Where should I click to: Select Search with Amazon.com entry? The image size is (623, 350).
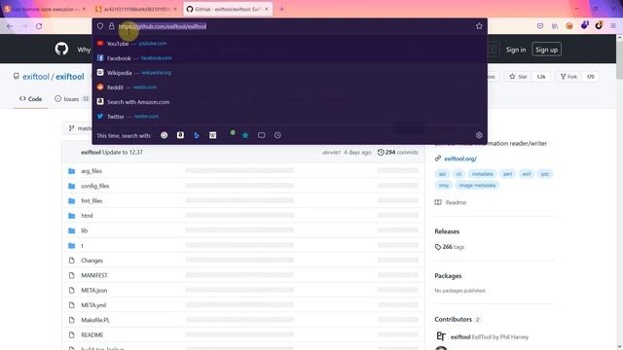tap(290, 102)
